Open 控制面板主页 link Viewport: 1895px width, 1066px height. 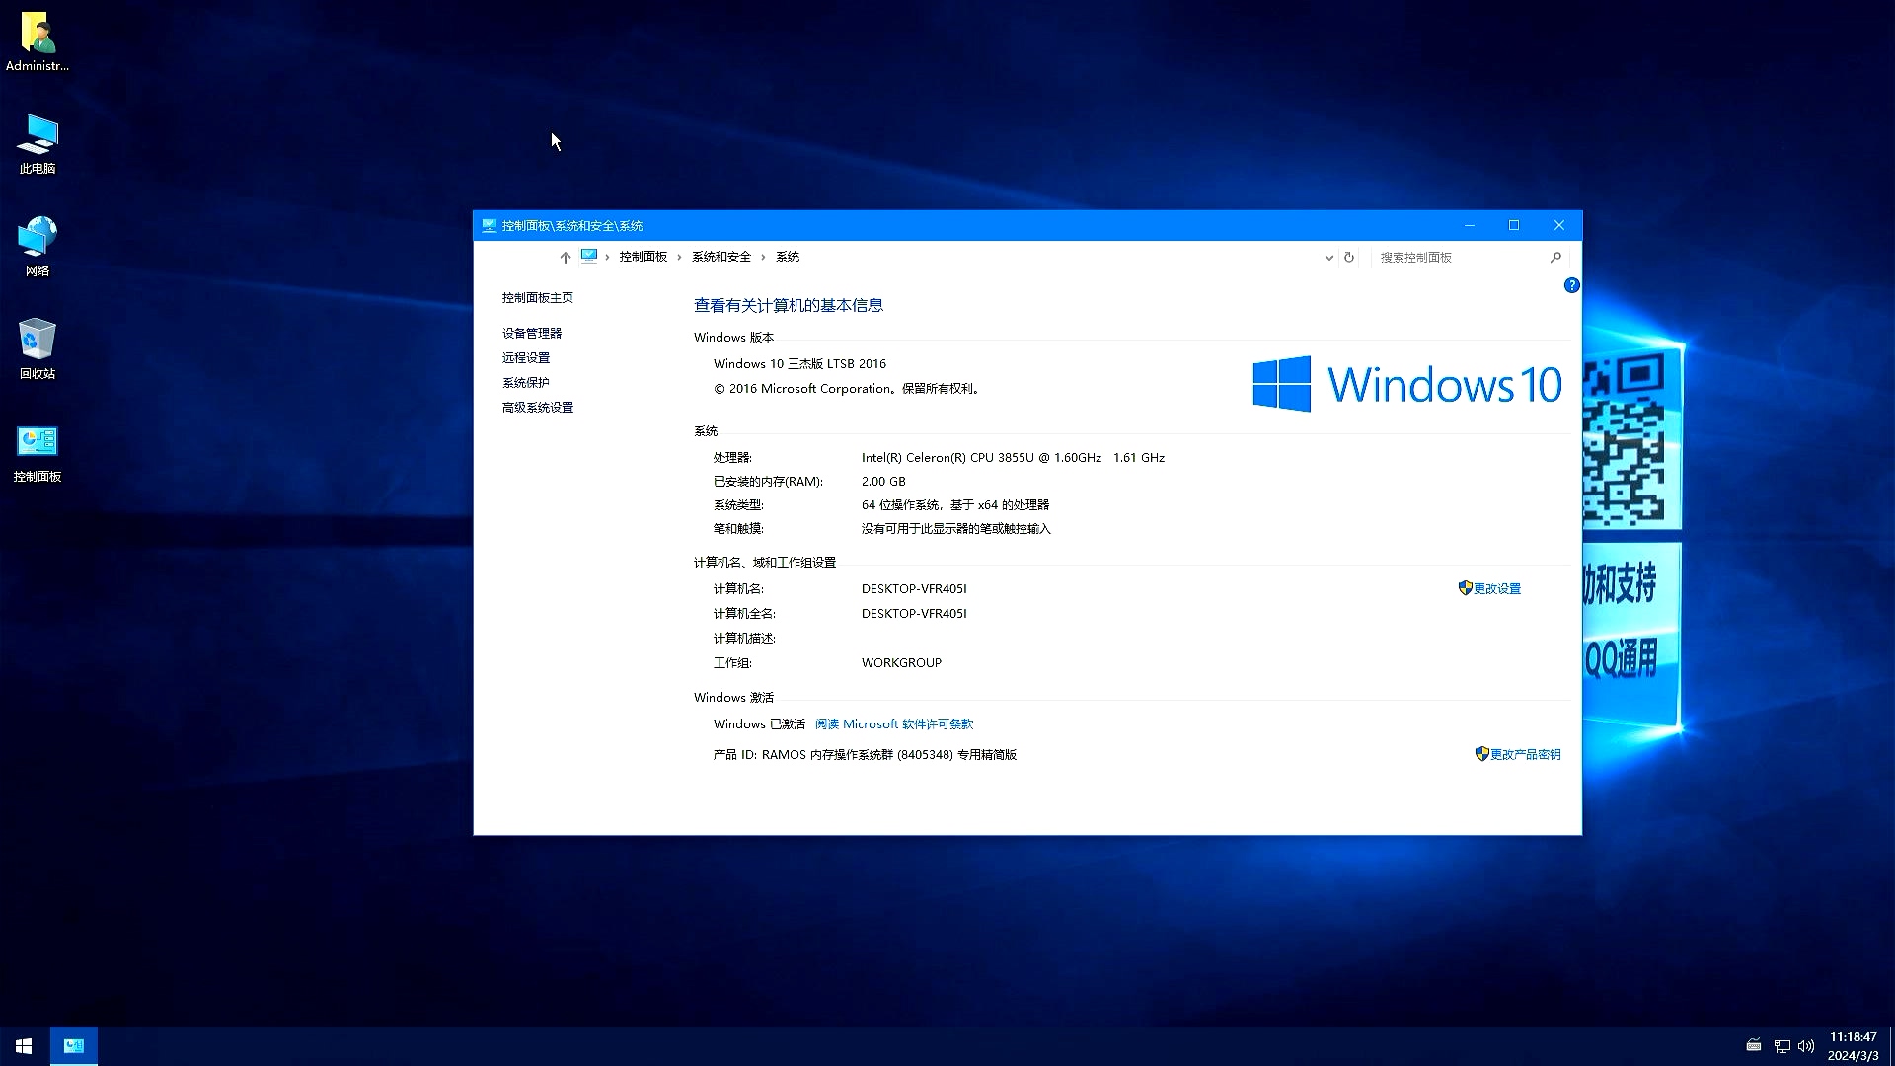537,297
